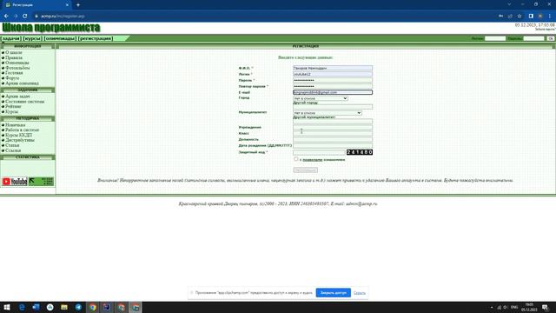Viewport: 556px width, 313px height.
Task: Open the правилами link next to the checkbox
Action: (x=313, y=160)
